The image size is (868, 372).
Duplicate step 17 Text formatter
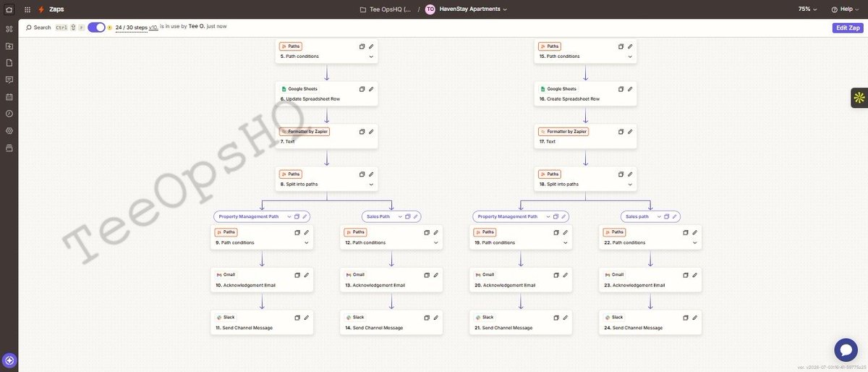click(x=621, y=132)
